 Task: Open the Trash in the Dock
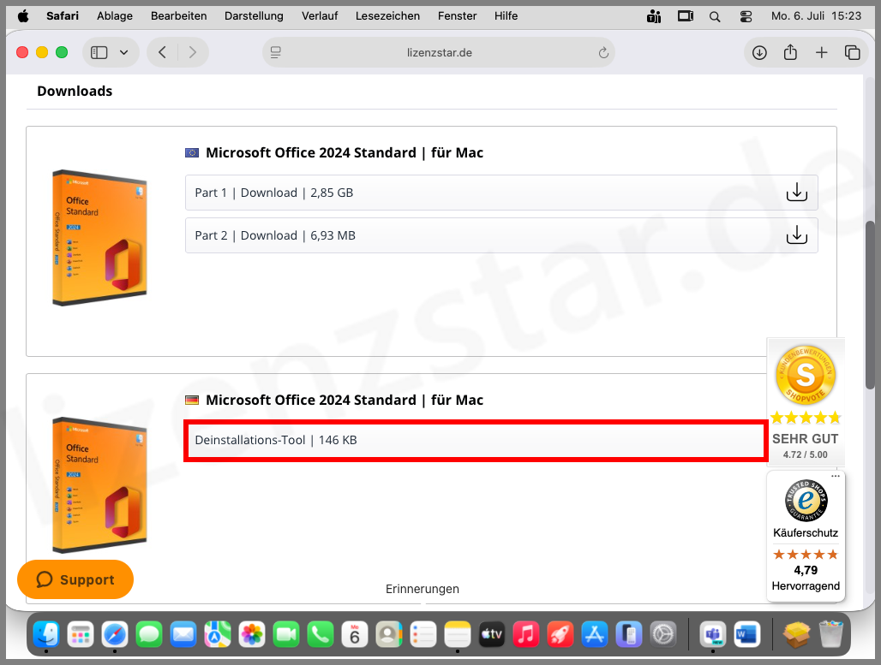[831, 635]
